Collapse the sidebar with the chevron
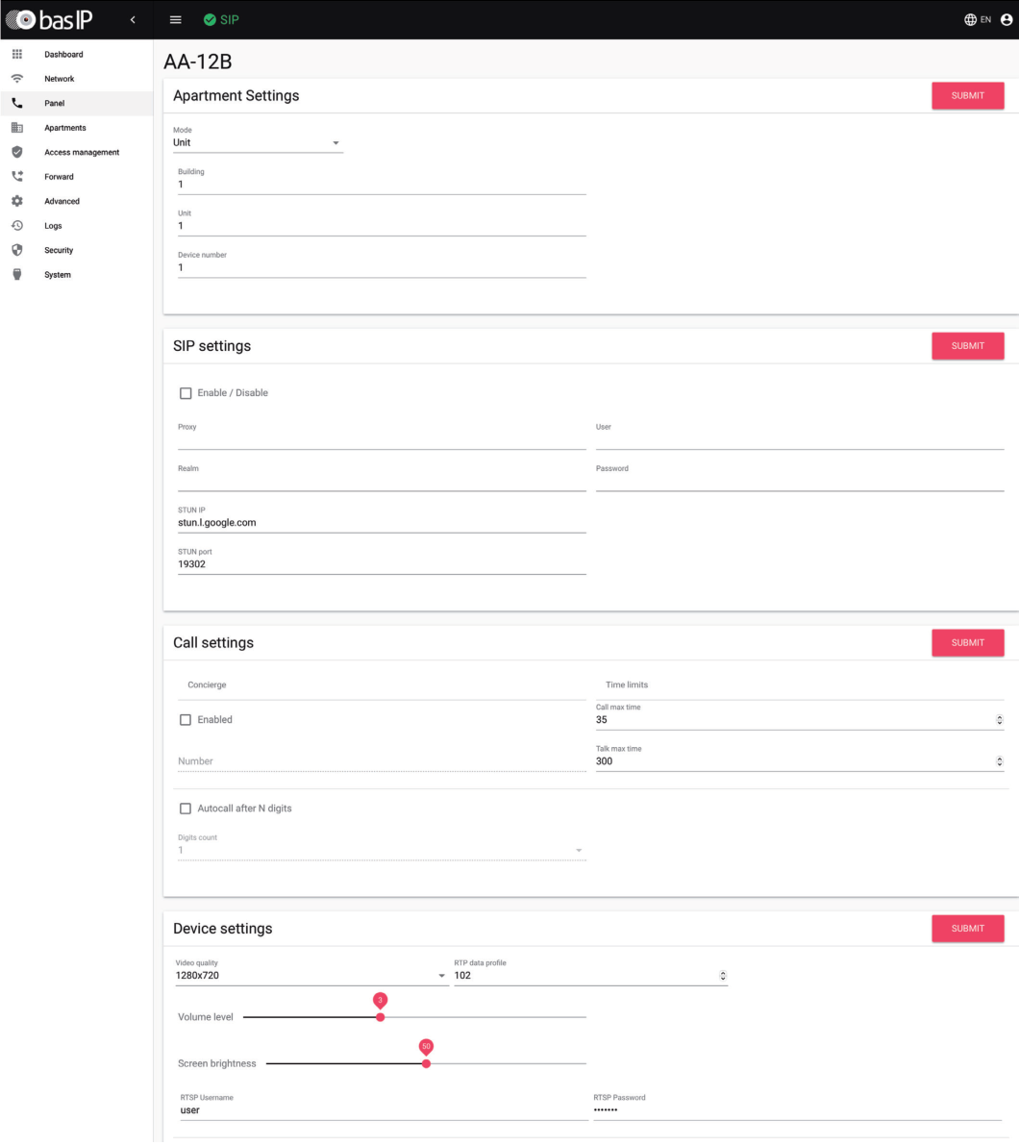This screenshot has height=1145, width=1019. pyautogui.click(x=132, y=18)
